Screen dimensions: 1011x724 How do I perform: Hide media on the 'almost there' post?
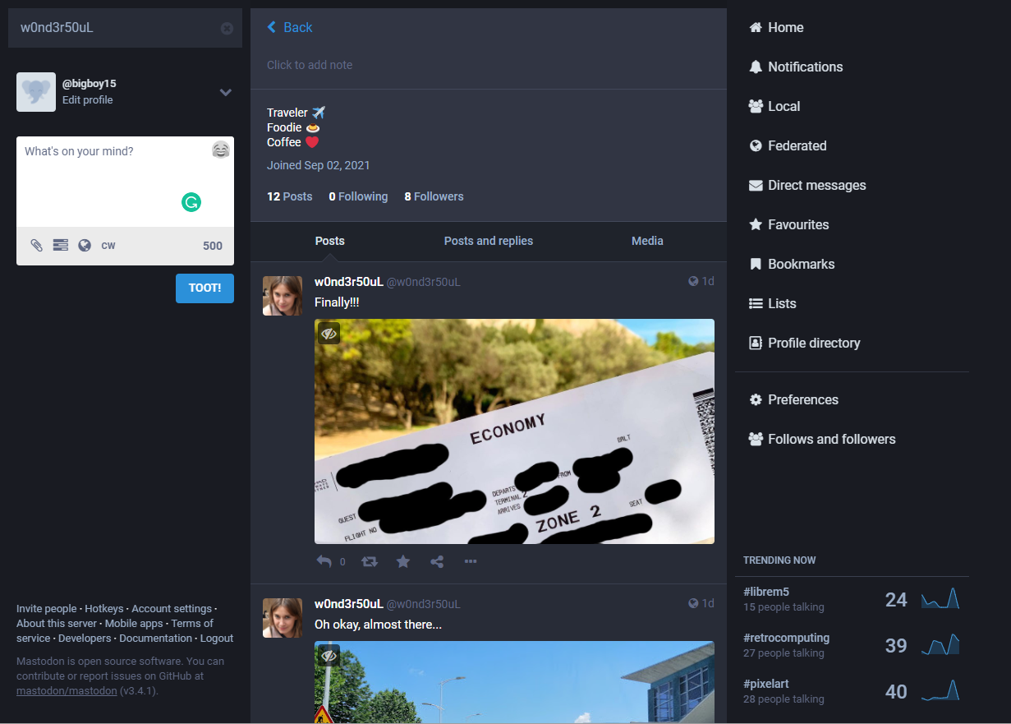click(329, 655)
